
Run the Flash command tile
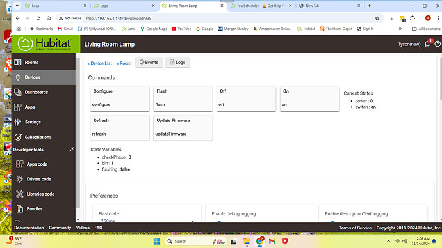point(183,98)
